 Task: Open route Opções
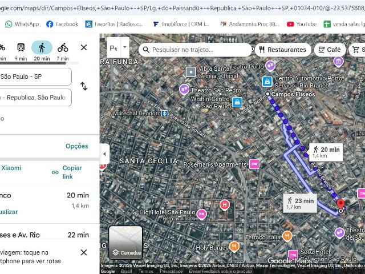(x=77, y=146)
